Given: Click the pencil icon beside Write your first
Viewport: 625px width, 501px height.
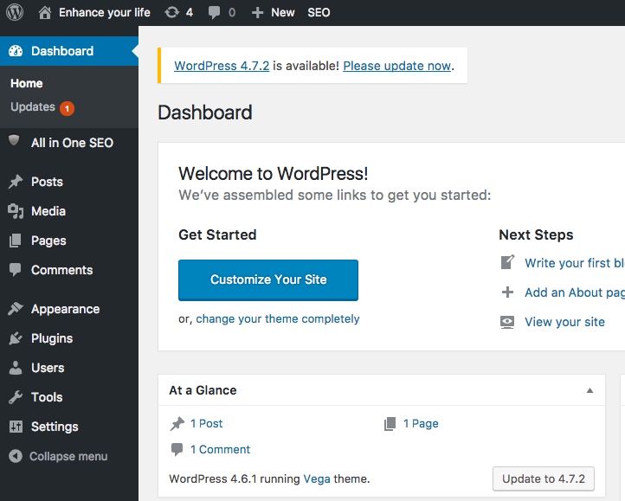Looking at the screenshot, I should 507,262.
